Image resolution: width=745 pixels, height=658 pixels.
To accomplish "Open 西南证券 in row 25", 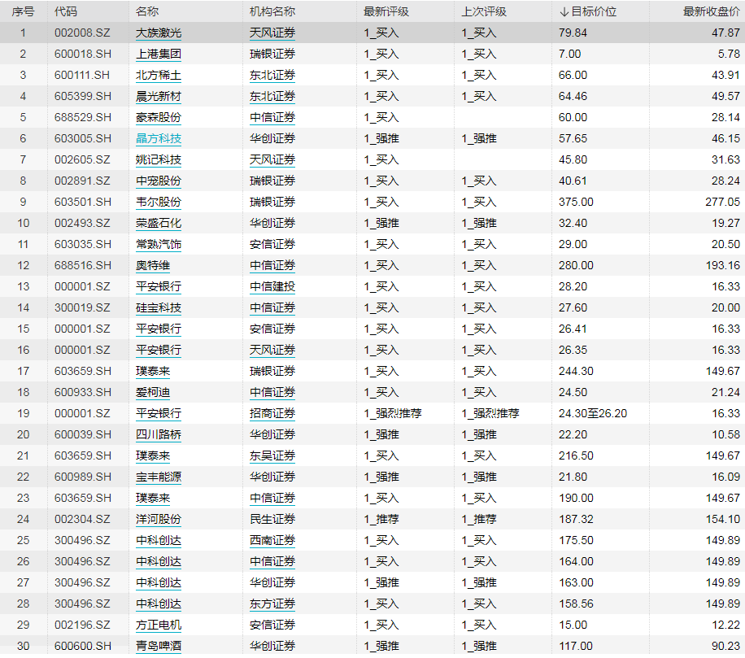I will [272, 540].
